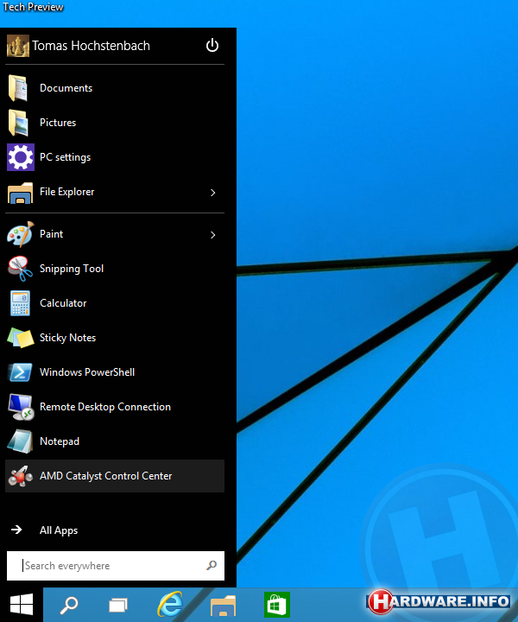The image size is (518, 622).
Task: Click the AMD Catalyst Control Center icon
Action: click(21, 476)
